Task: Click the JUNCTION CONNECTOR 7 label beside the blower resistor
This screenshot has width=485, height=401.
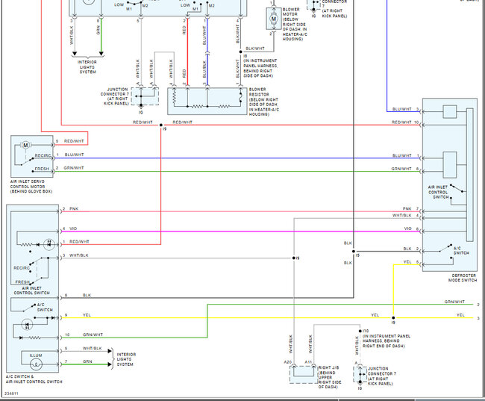Action: pos(114,96)
